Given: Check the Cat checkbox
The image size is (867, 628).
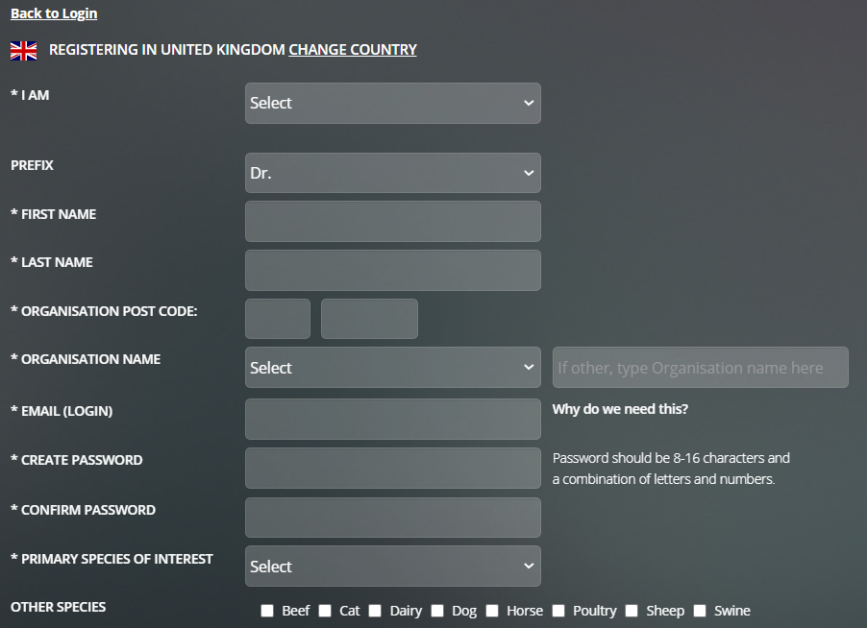Looking at the screenshot, I should [325, 611].
